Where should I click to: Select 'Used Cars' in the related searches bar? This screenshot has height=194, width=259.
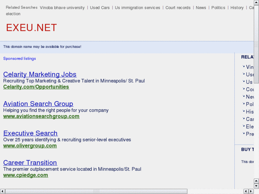point(100,7)
